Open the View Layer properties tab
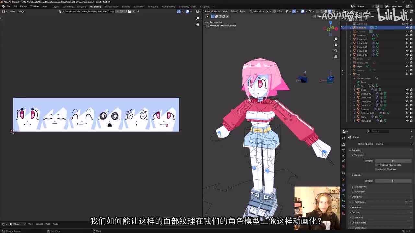Screen dimensions: 415x233 344,156
